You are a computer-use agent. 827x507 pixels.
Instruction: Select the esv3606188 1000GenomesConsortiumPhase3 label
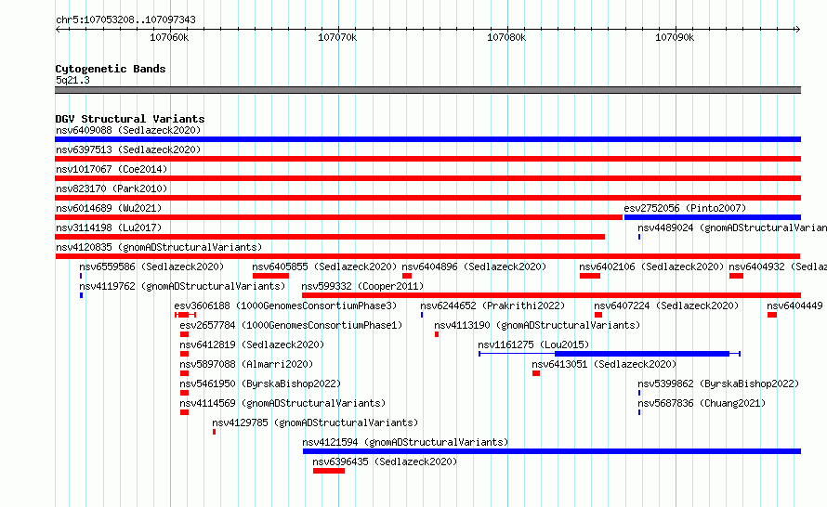(285, 305)
